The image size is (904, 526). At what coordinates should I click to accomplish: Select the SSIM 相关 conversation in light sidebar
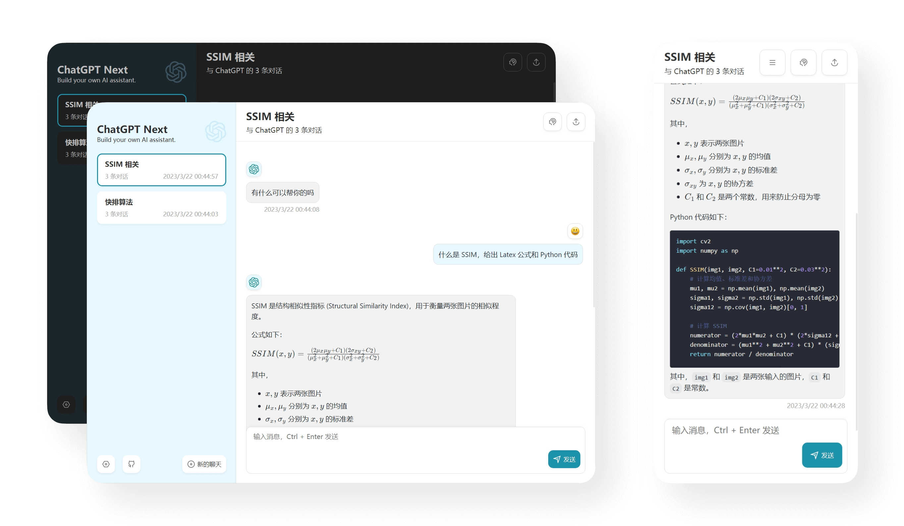[x=161, y=170]
